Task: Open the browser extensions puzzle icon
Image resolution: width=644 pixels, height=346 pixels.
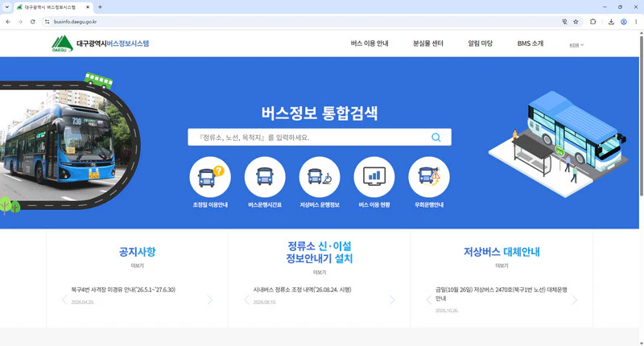Action: pyautogui.click(x=592, y=22)
